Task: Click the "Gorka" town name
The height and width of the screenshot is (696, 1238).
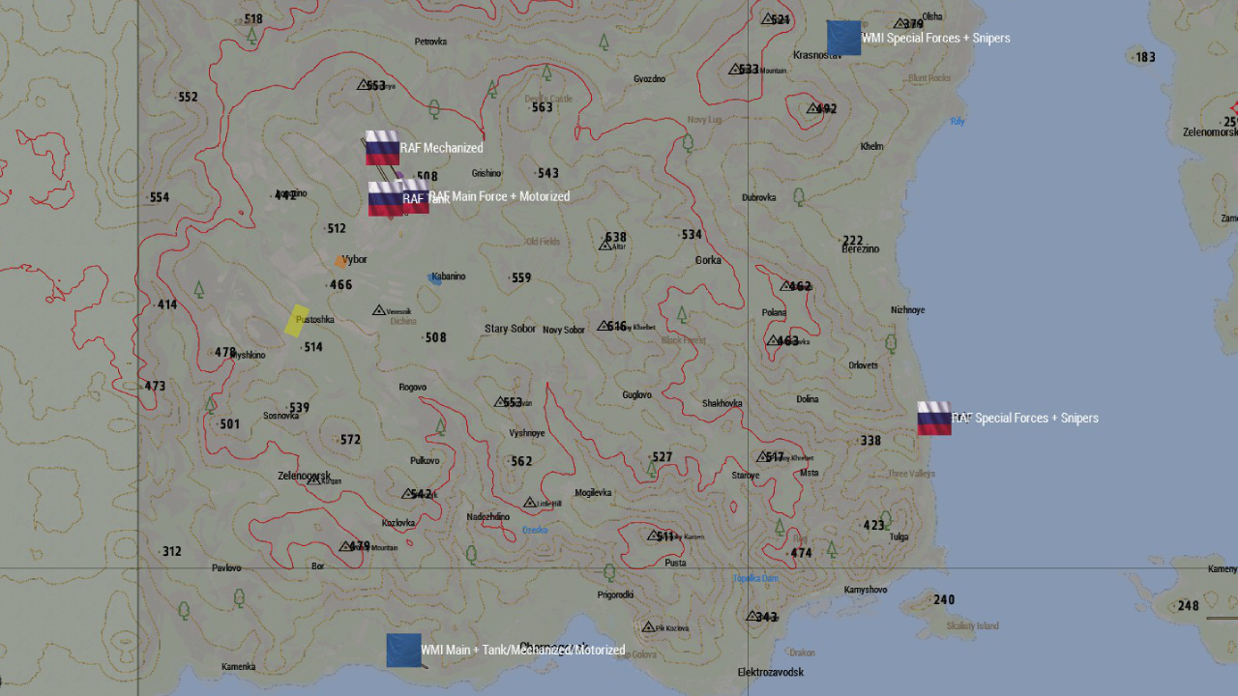Action: [x=708, y=260]
